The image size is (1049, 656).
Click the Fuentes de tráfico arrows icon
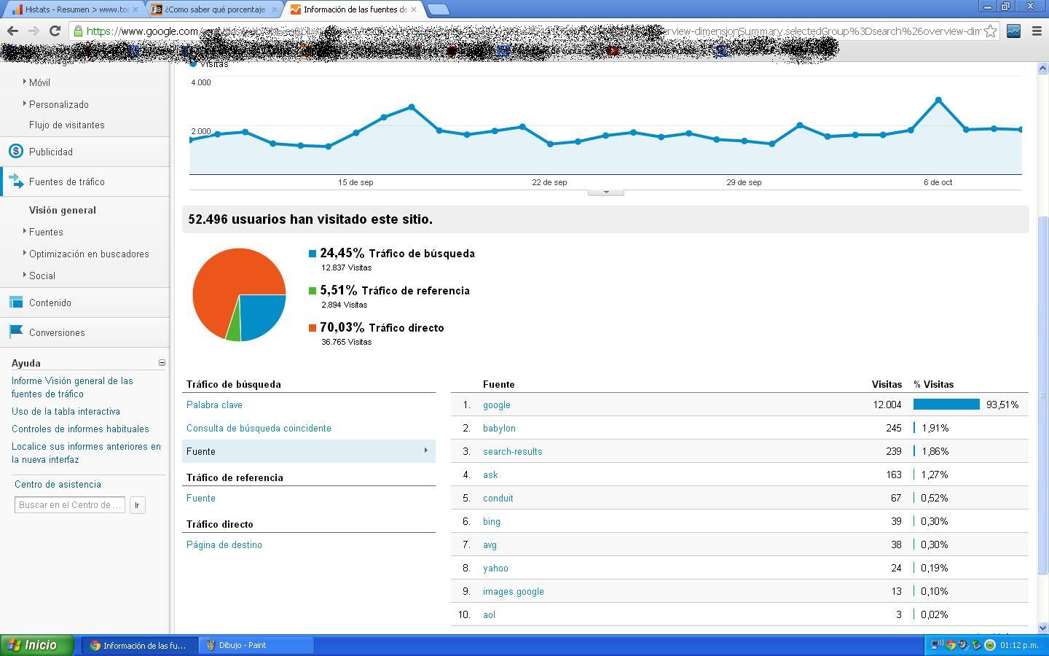tap(16, 181)
